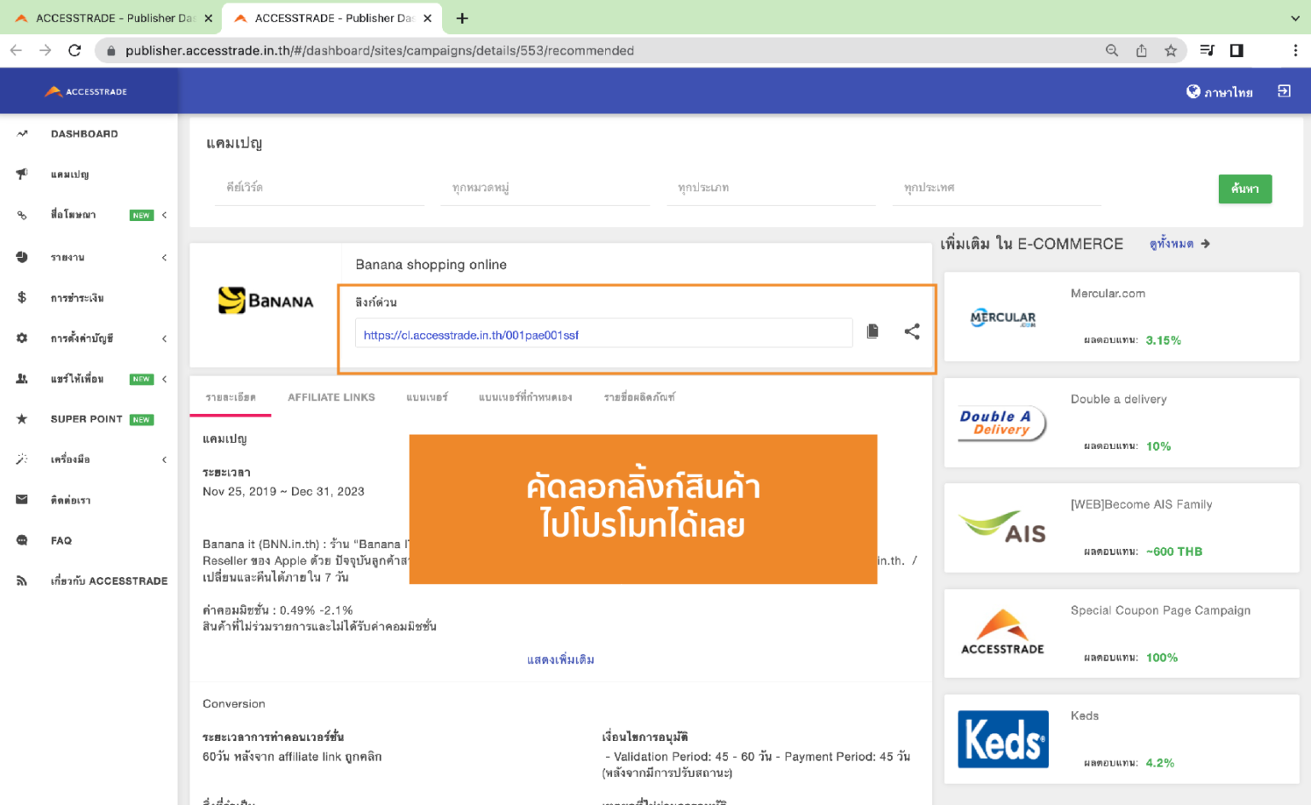This screenshot has height=805, width=1311.
Task: Open the share icon beside the quick link
Action: 912,332
